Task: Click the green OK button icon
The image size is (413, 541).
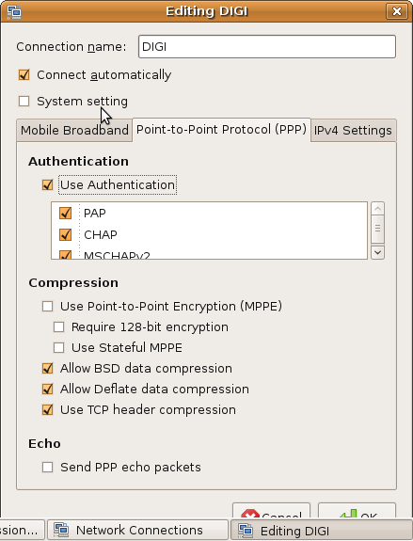Action: (x=348, y=514)
